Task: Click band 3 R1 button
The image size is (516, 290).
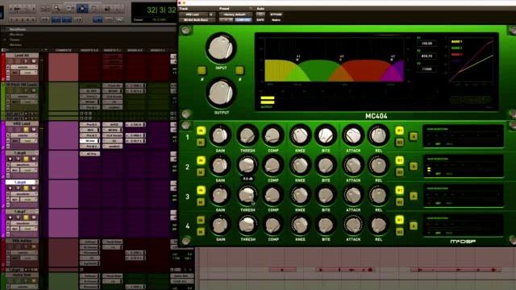Action: click(x=399, y=190)
